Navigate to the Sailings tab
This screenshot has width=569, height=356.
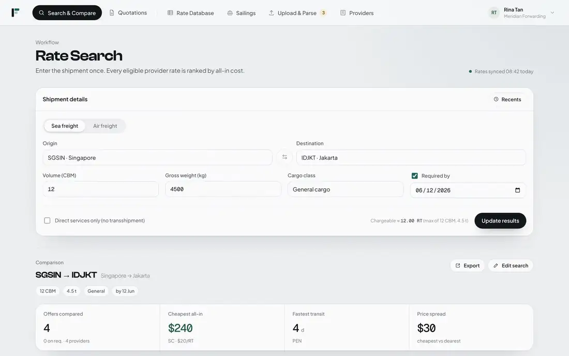click(242, 13)
